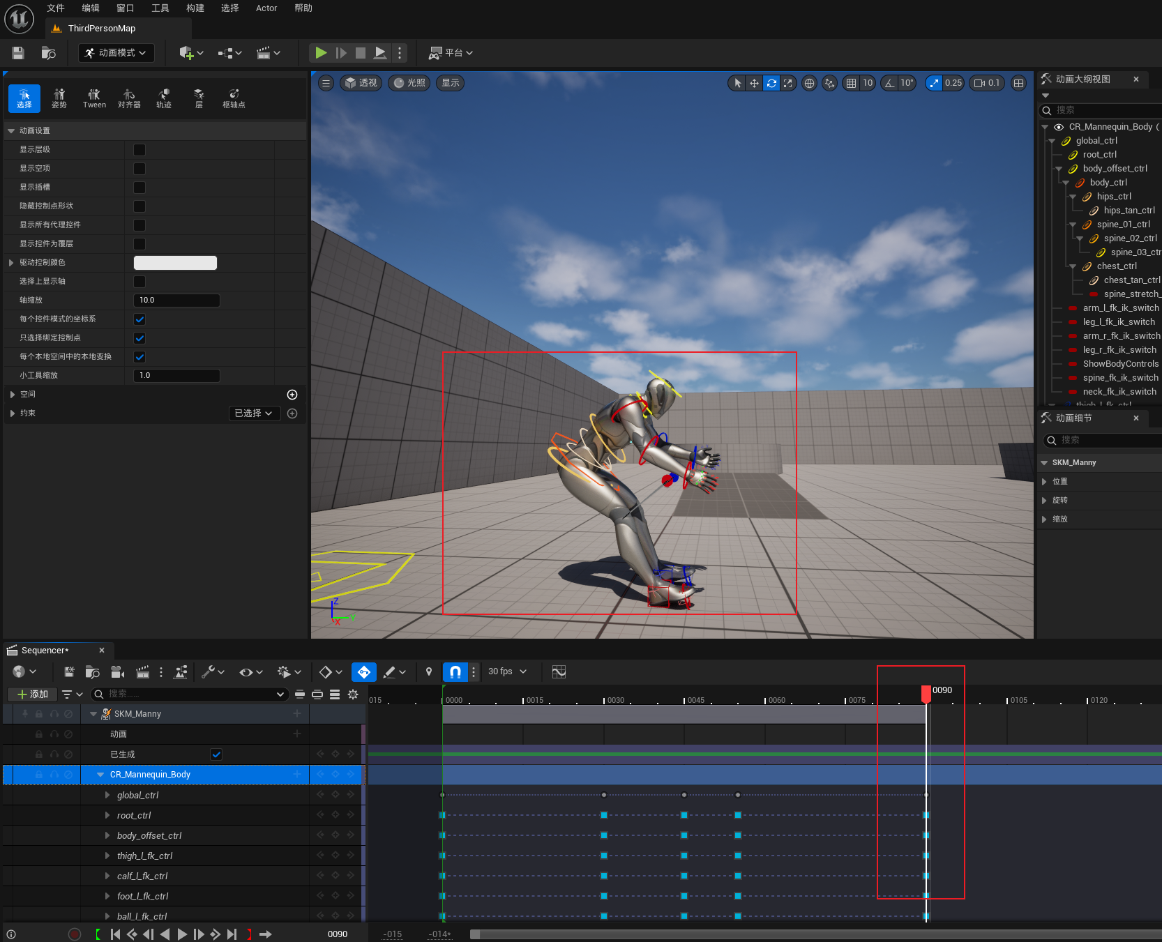This screenshot has width=1162, height=942.
Task: Expand thigh_l_fk_ctrl track in Sequencer
Action: (x=107, y=856)
